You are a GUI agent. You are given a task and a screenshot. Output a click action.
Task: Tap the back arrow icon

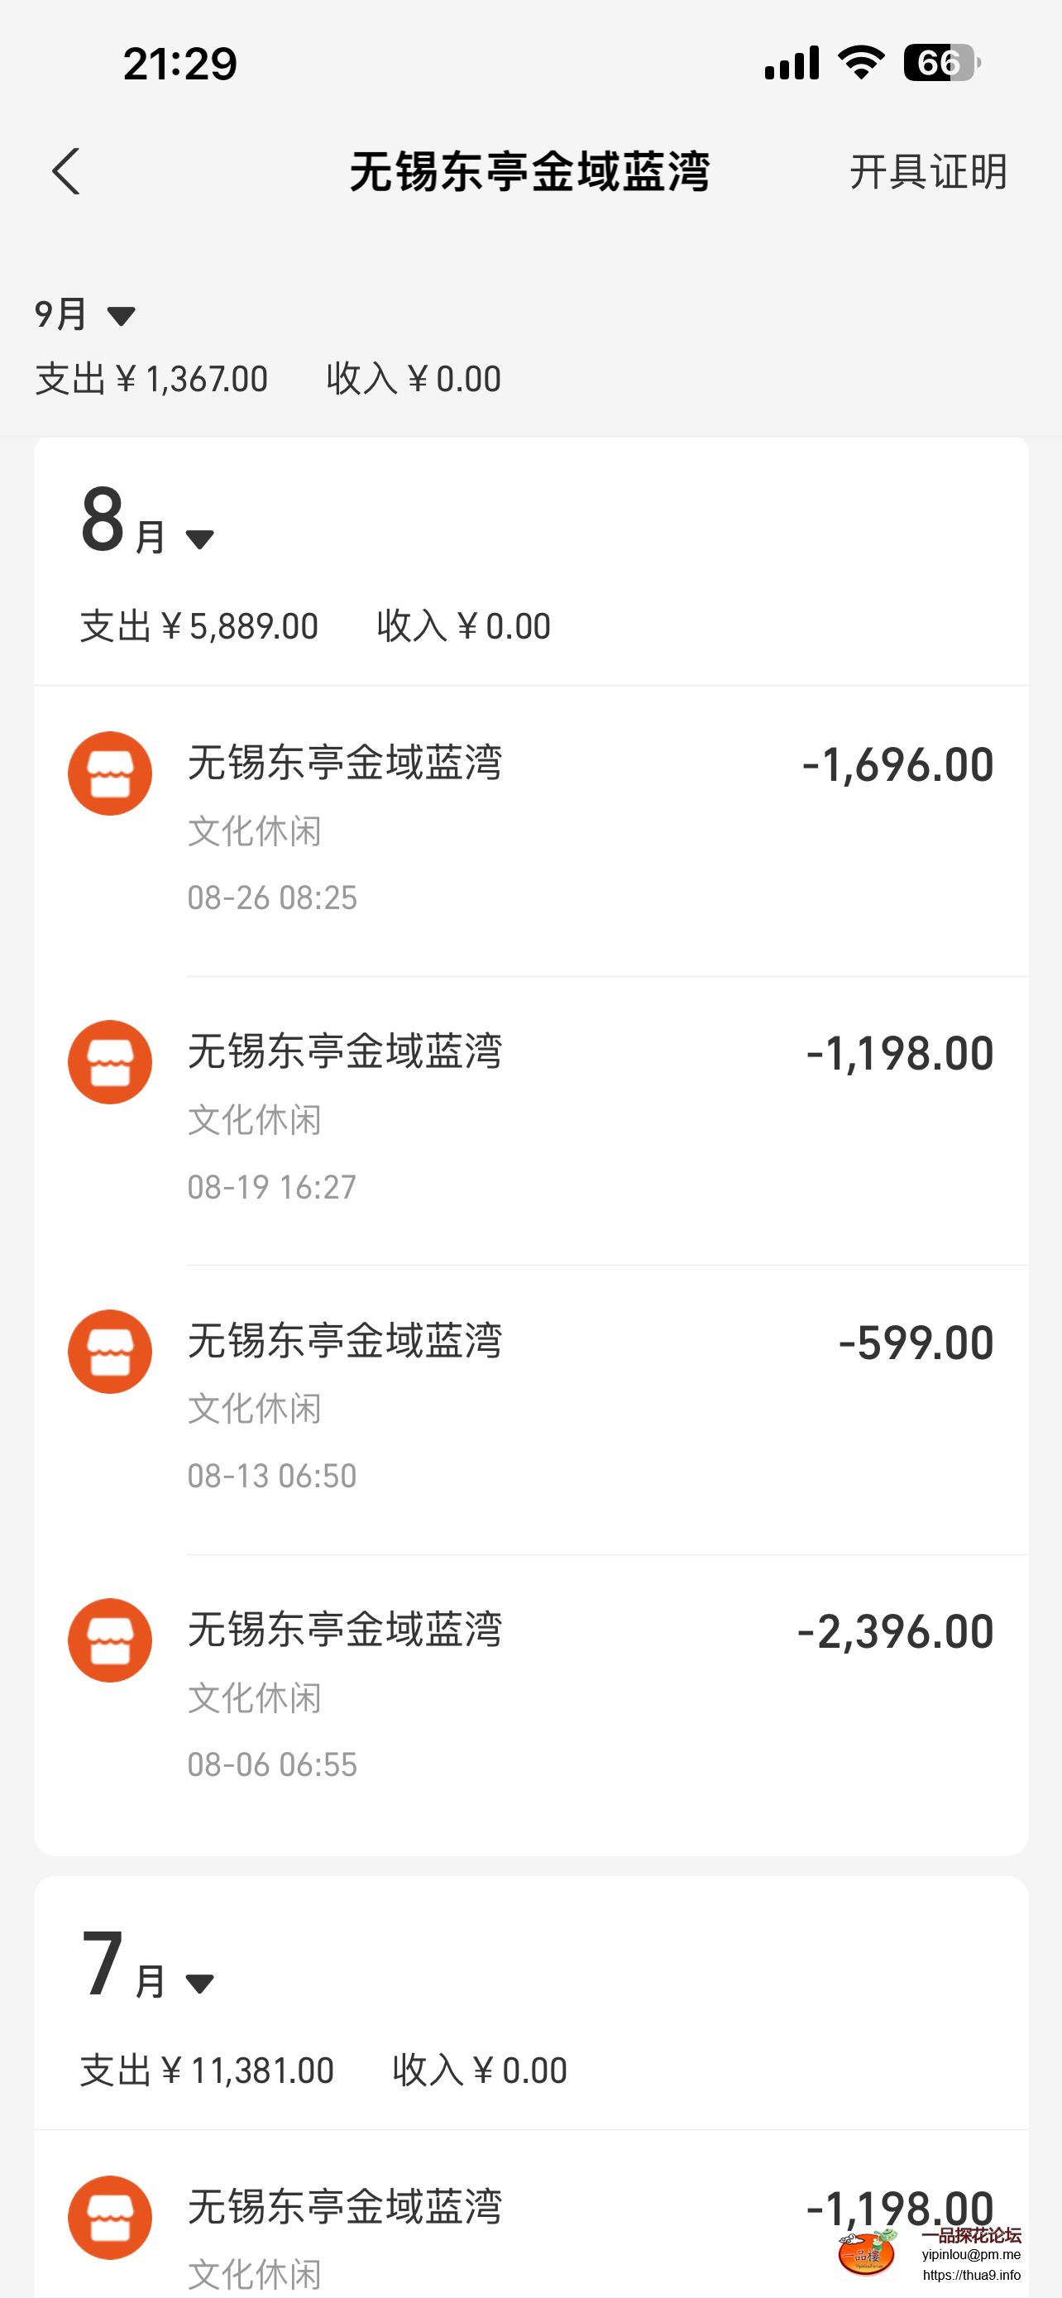pos(66,171)
